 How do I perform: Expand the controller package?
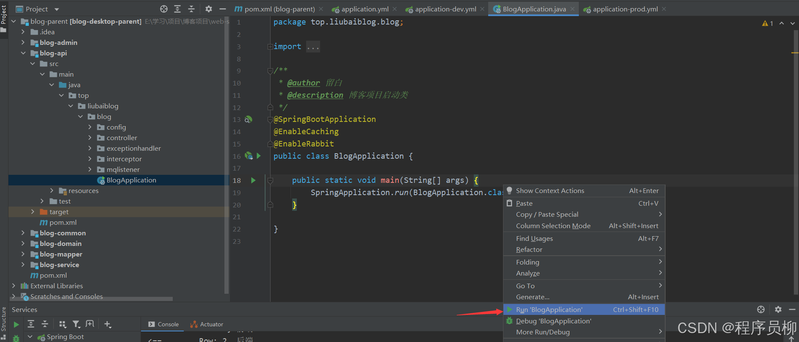point(90,138)
